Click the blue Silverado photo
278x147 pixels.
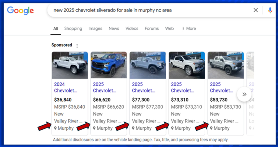click(x=109, y=65)
